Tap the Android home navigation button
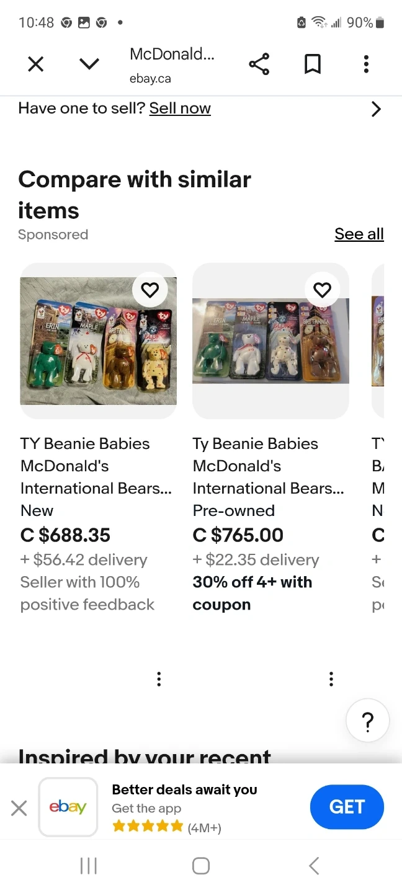Viewport: 402px width, 893px height. pos(201,866)
